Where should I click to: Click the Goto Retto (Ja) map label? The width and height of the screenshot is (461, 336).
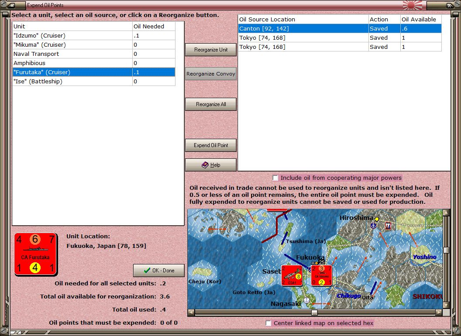click(254, 292)
